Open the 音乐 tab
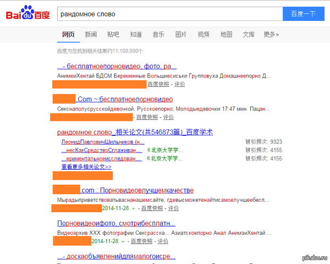Image resolution: width=330 pixels, height=264 pixels. (x=158, y=34)
